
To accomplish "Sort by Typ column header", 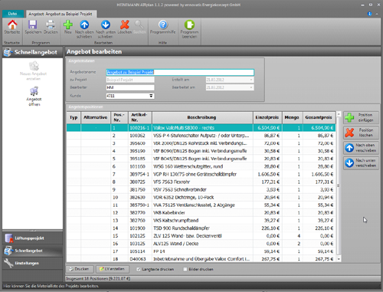I will (x=74, y=117).
